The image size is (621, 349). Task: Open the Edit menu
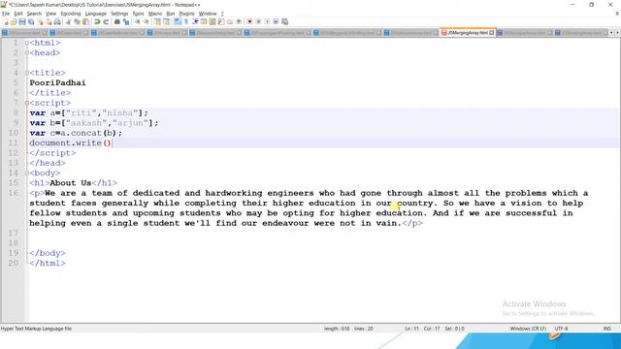(18, 14)
